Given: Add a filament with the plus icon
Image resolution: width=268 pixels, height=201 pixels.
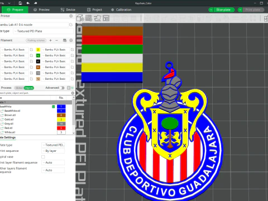Looking at the screenshot, I should tap(50, 40).
